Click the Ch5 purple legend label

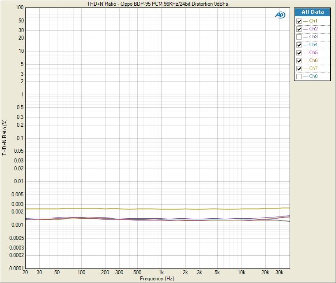point(313,53)
